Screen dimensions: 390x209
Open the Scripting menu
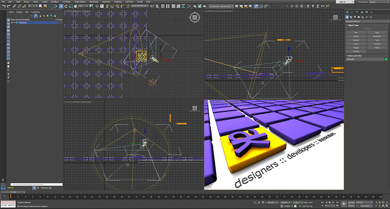[118, 2]
